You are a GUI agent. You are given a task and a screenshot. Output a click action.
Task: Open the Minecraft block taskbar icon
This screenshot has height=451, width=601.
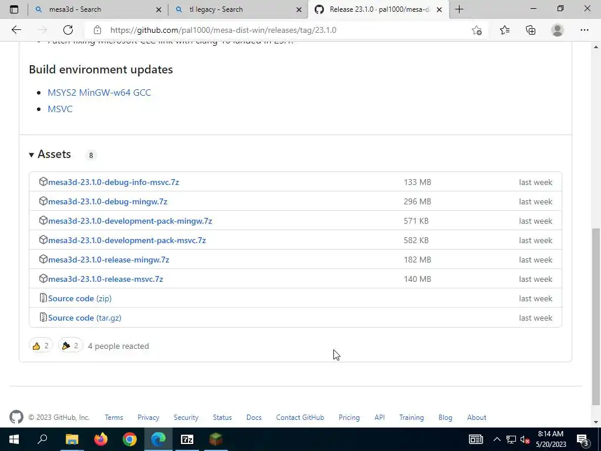(216, 439)
